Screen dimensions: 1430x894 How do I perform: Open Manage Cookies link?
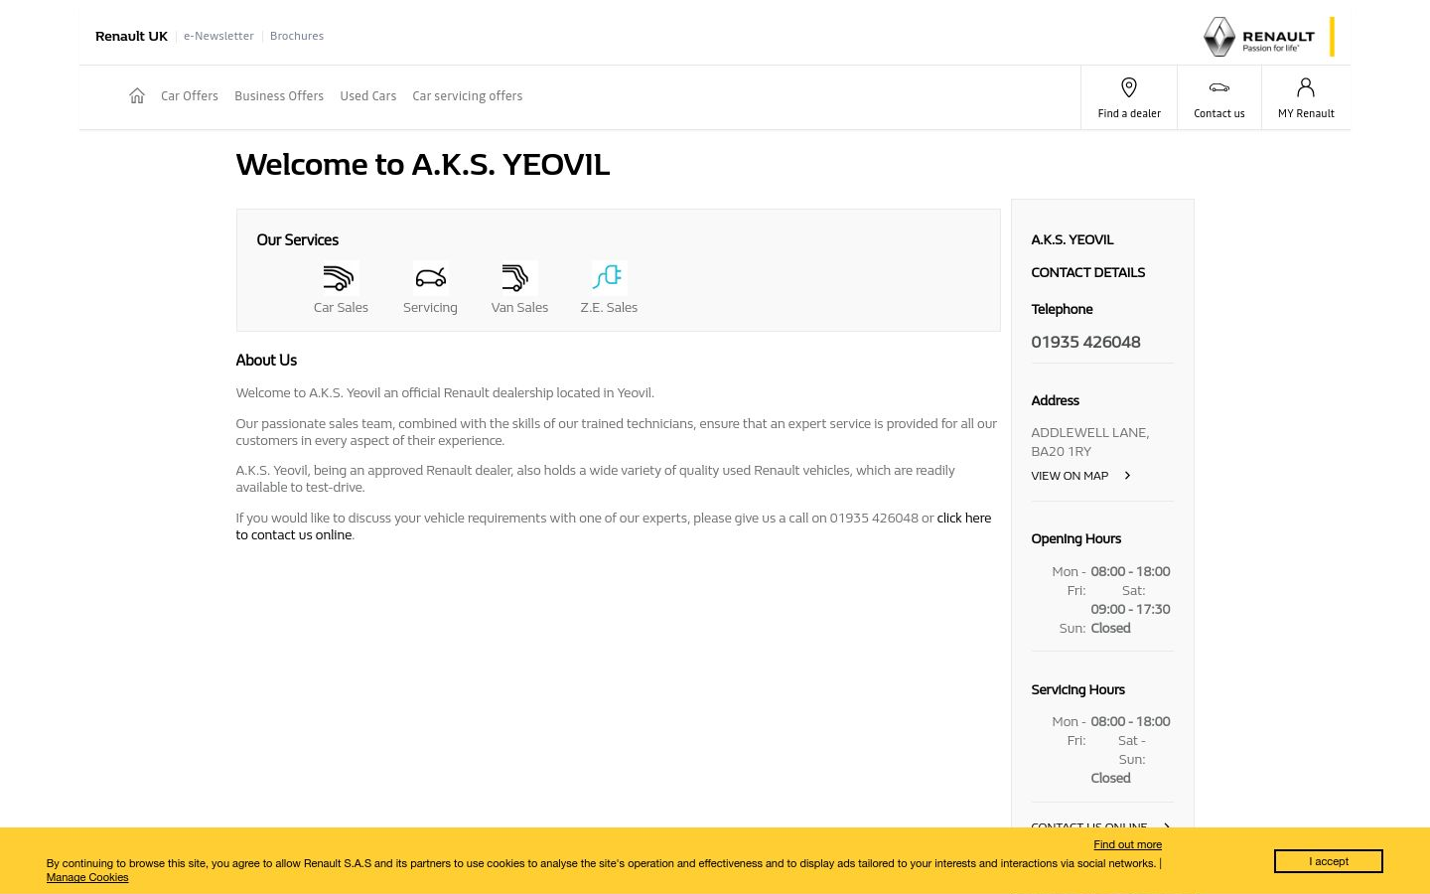click(87, 877)
